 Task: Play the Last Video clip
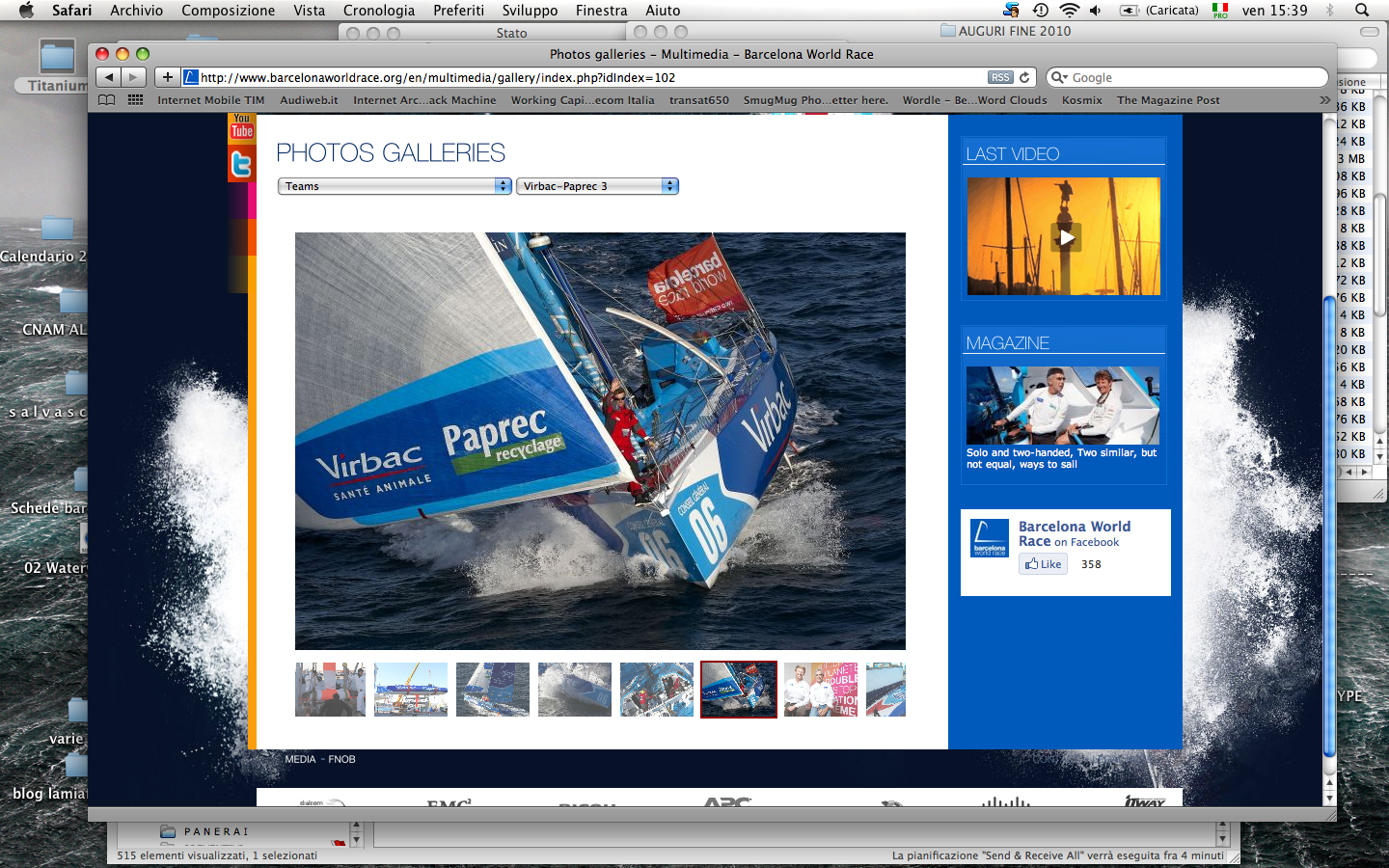tap(1067, 237)
